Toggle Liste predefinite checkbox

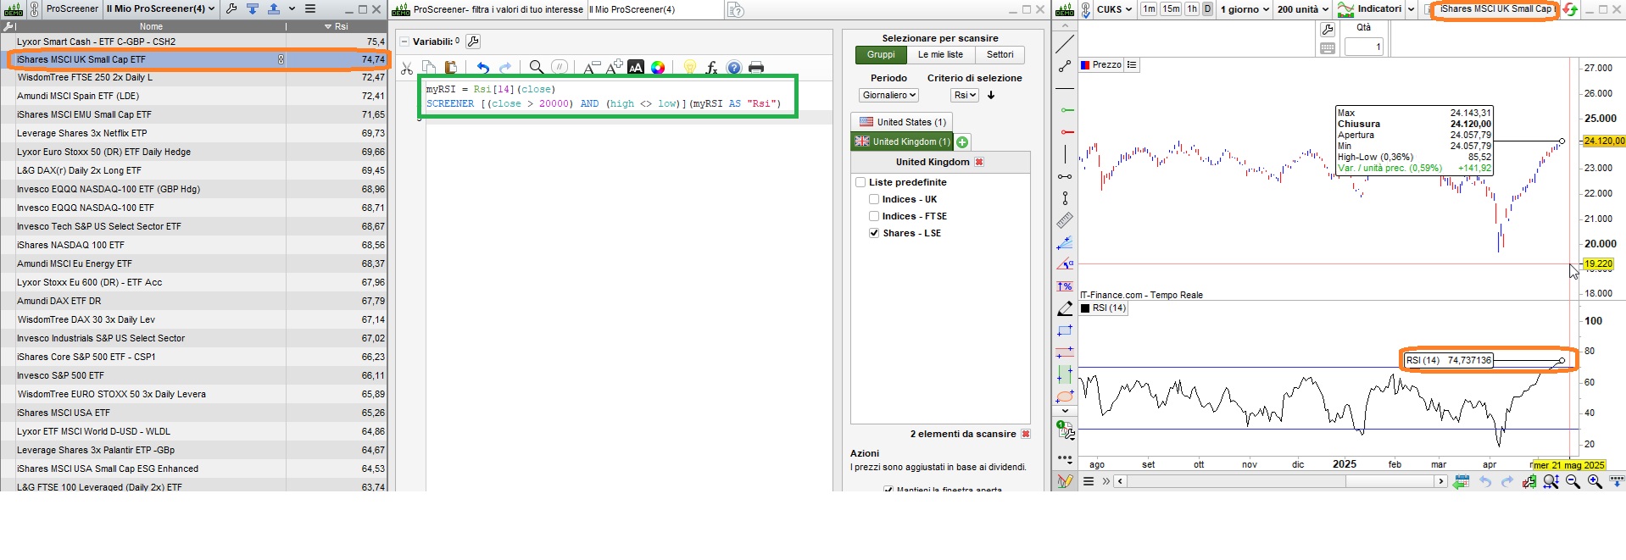pyautogui.click(x=860, y=182)
